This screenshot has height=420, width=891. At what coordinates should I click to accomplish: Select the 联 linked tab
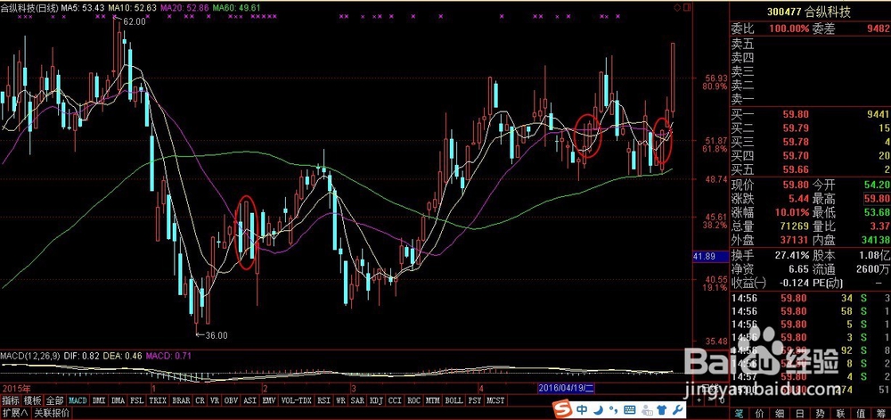point(840,414)
